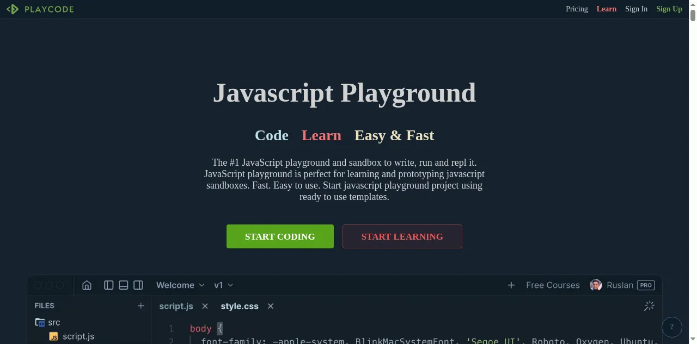The image size is (697, 344).
Task: Add a new file with FILES plus icon
Action: (x=141, y=306)
